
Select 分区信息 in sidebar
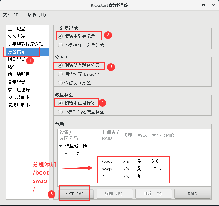(x=27, y=52)
